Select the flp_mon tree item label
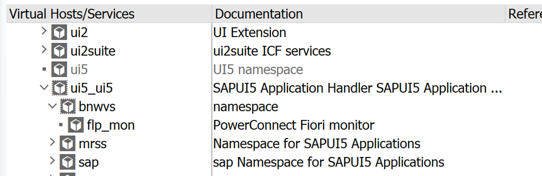Image resolution: width=542 pixels, height=176 pixels. [111, 125]
